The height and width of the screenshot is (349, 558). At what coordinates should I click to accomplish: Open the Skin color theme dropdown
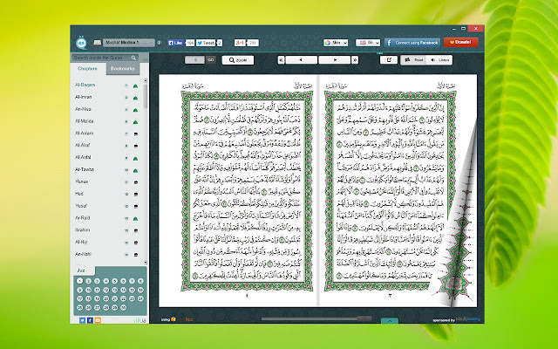click(x=336, y=43)
